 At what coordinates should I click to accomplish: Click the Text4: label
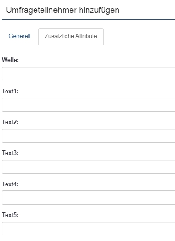click(10, 184)
